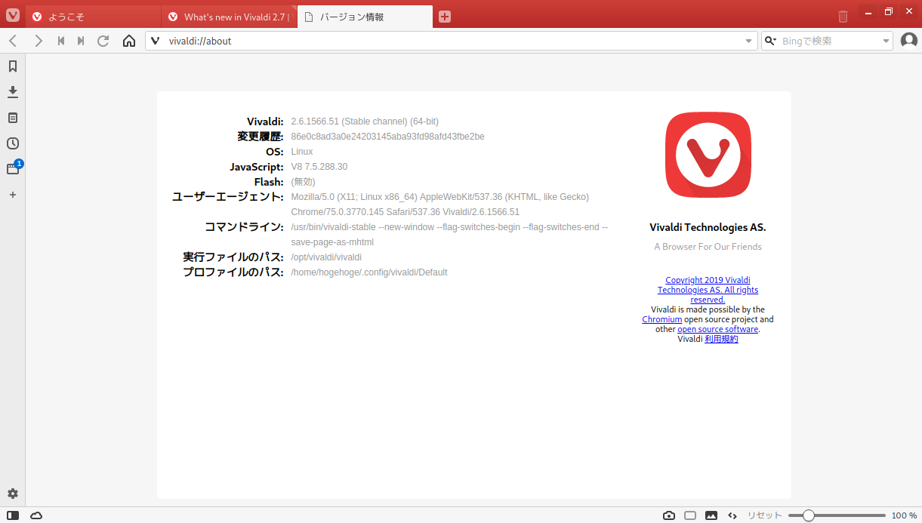Go forward to next page
922x523 pixels.
tap(39, 41)
